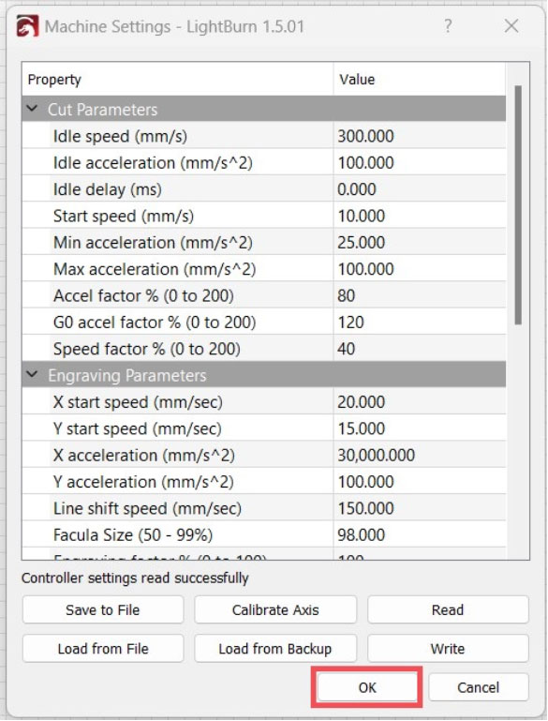Select Load from File

point(103,649)
